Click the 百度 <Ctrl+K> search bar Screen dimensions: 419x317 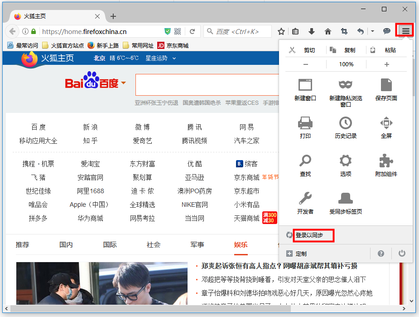pyautogui.click(x=237, y=31)
